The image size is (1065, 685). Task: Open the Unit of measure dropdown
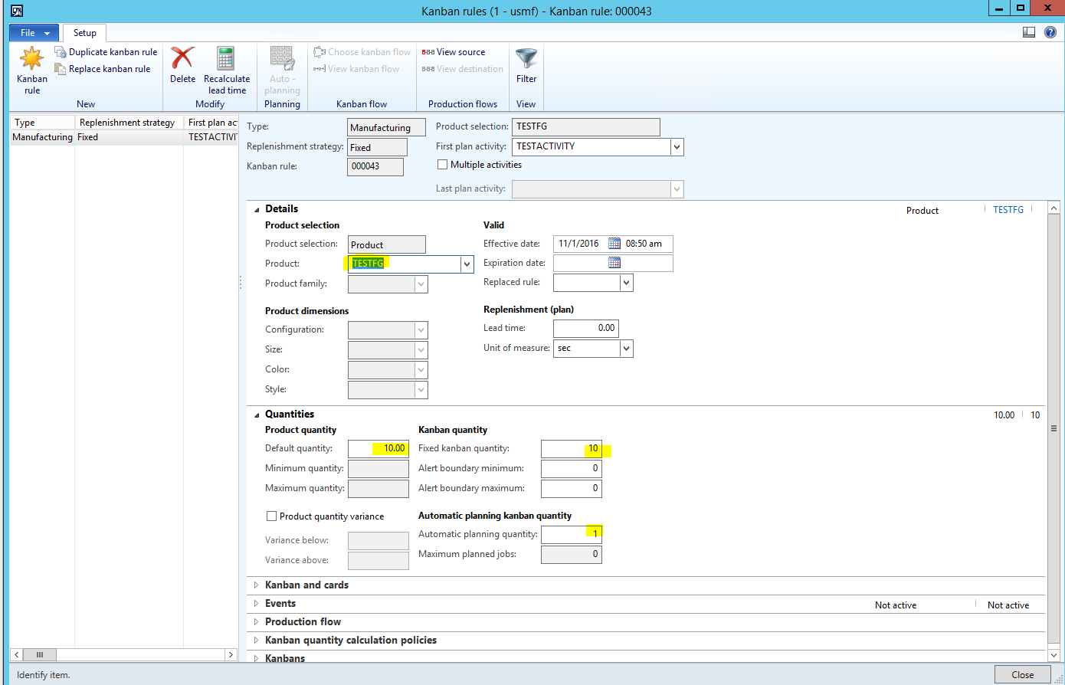(x=626, y=349)
